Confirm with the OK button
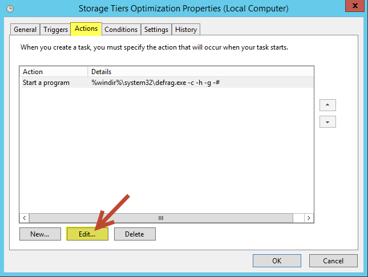Viewport: 368px width, 277px height. [277, 261]
